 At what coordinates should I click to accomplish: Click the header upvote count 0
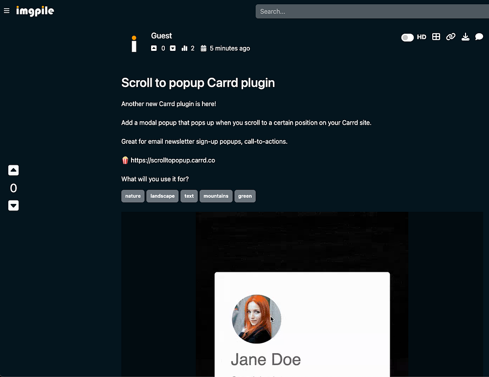point(163,48)
